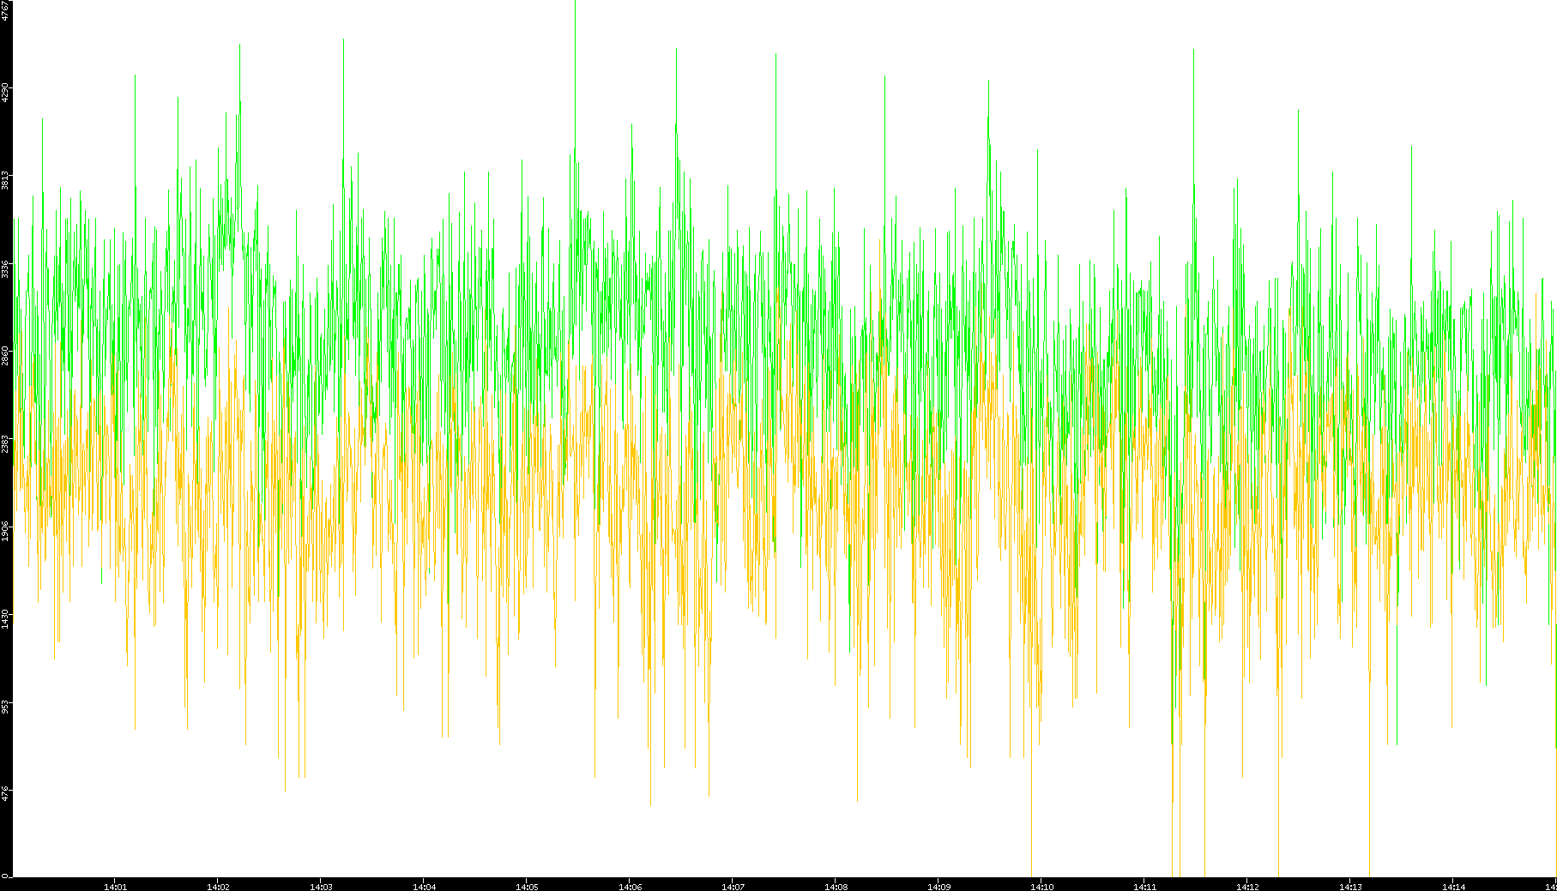This screenshot has width=1557, height=891.
Task: Click the 14:11 time axis label
Action: pyautogui.click(x=1144, y=886)
